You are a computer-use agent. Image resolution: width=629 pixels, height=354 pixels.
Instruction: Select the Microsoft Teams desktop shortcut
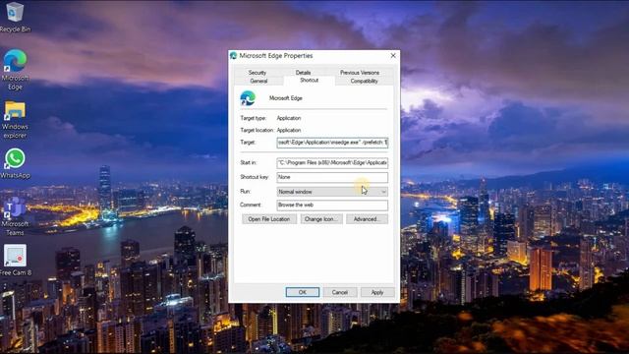[x=15, y=216]
